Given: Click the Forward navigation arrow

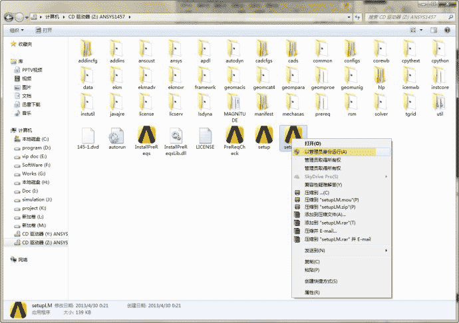Looking at the screenshot, I should click(19, 17).
